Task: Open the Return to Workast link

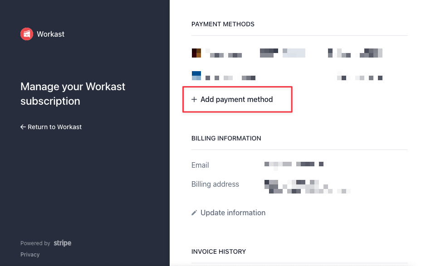Action: (51, 127)
